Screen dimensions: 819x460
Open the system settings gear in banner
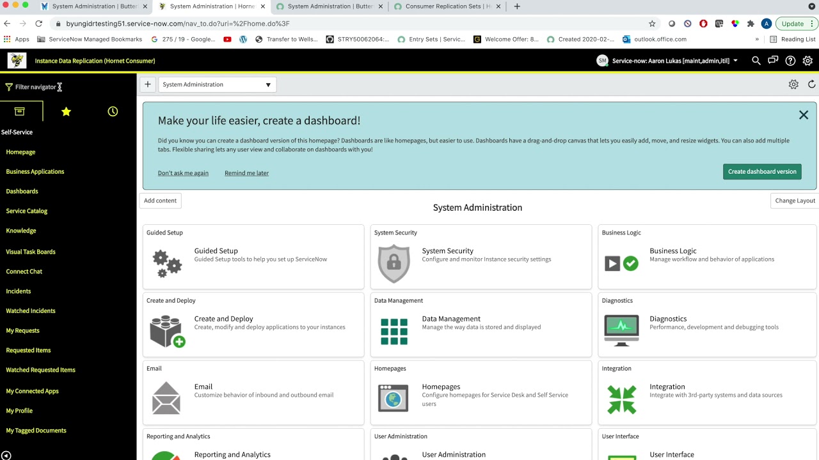tap(807, 61)
